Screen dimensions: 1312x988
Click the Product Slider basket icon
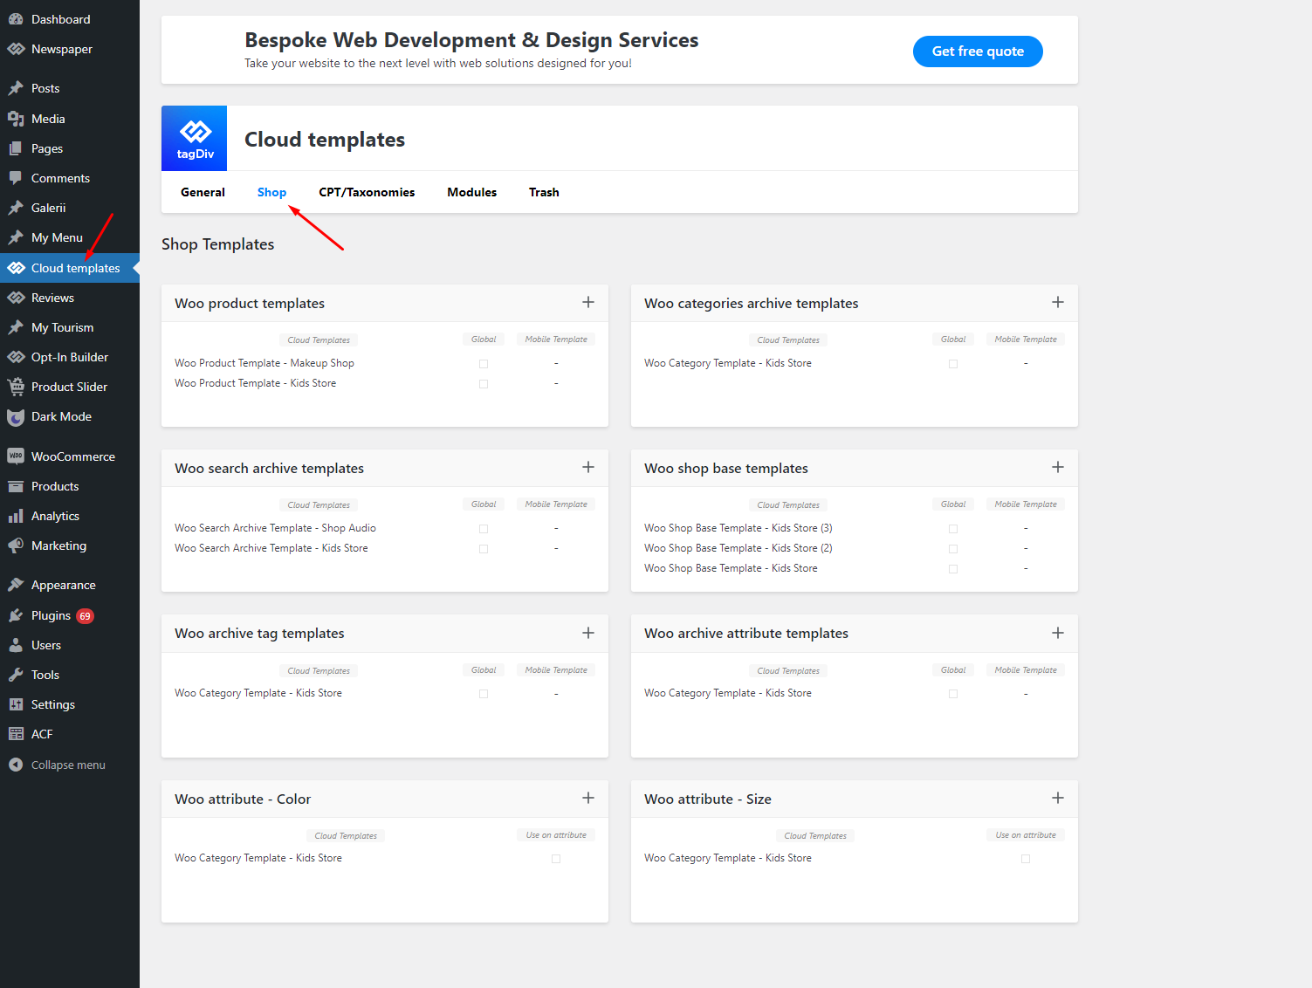click(x=16, y=387)
